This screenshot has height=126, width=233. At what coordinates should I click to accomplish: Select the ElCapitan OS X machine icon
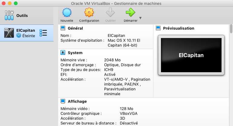[x=9, y=33]
